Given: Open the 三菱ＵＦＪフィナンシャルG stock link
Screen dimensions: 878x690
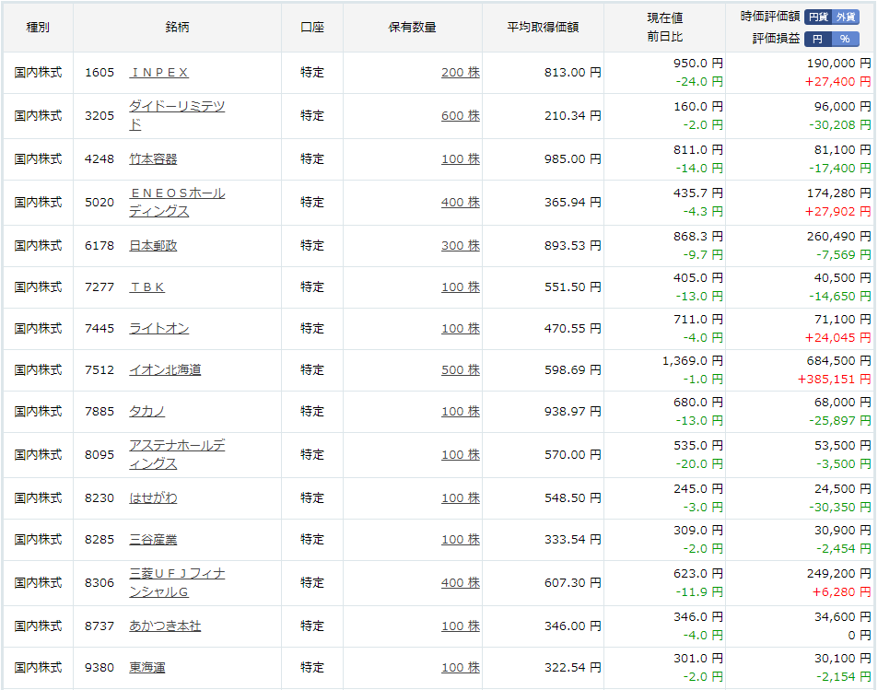Looking at the screenshot, I should pos(177,582).
